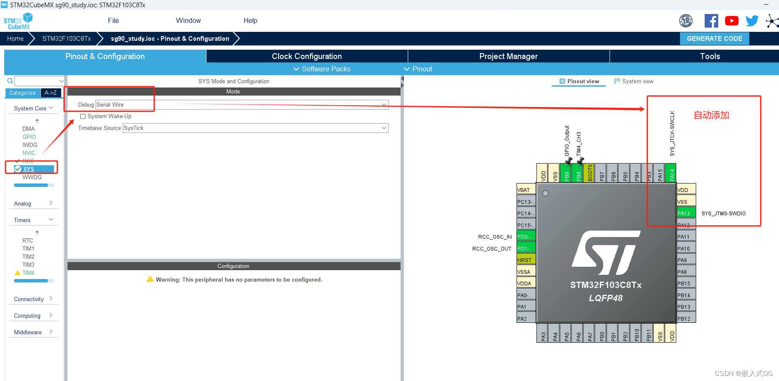Click the PA14 SWCLK pin on chip
This screenshot has width=779, height=381.
(x=671, y=173)
